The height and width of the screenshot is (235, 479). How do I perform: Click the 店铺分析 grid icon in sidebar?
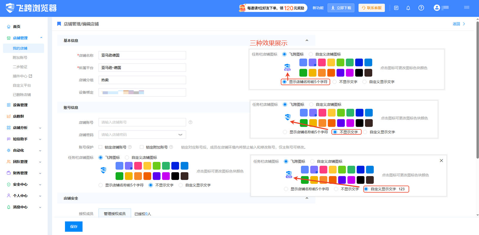pyautogui.click(x=9, y=128)
